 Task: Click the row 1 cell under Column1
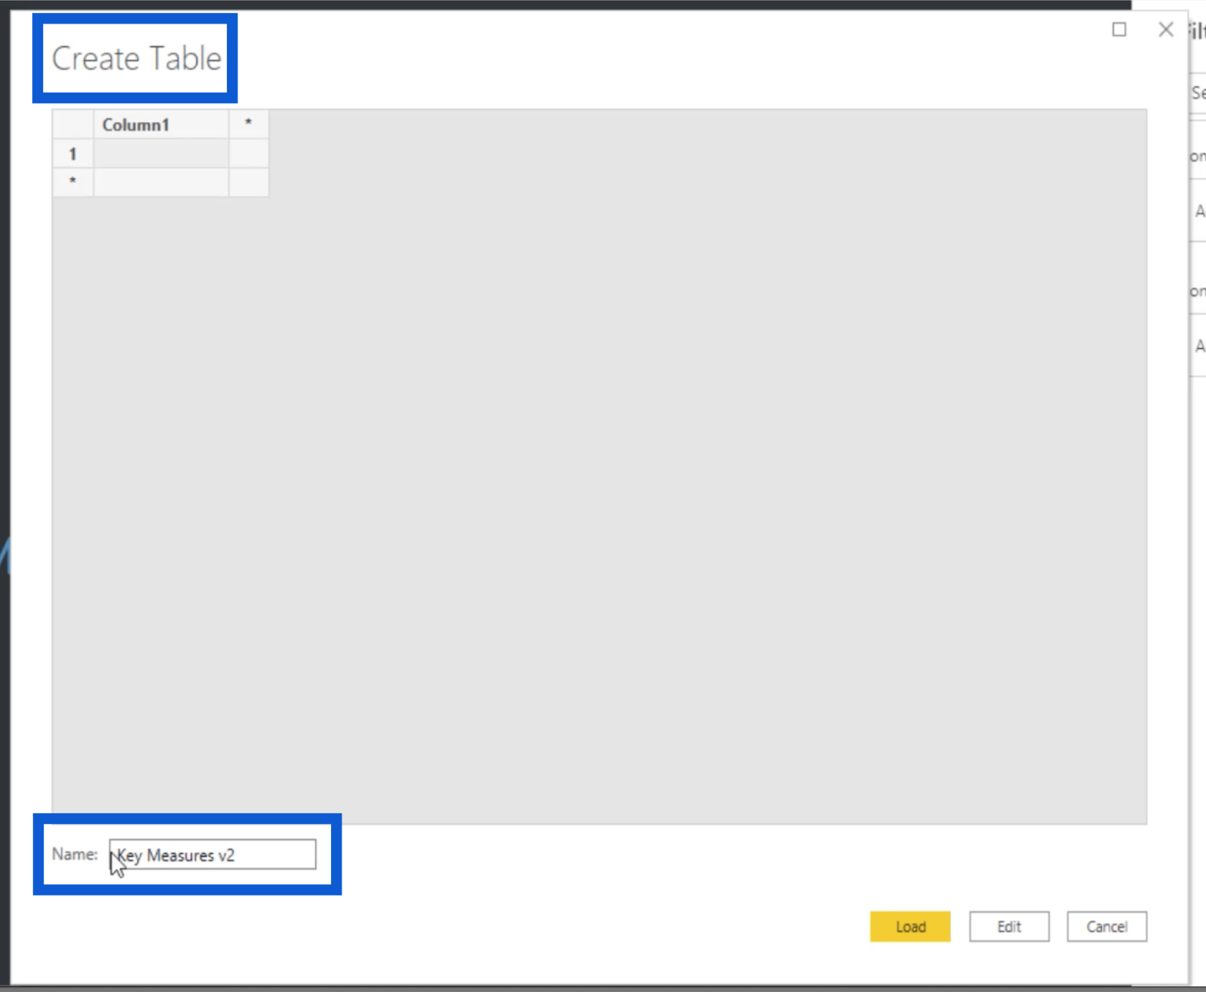coord(161,154)
